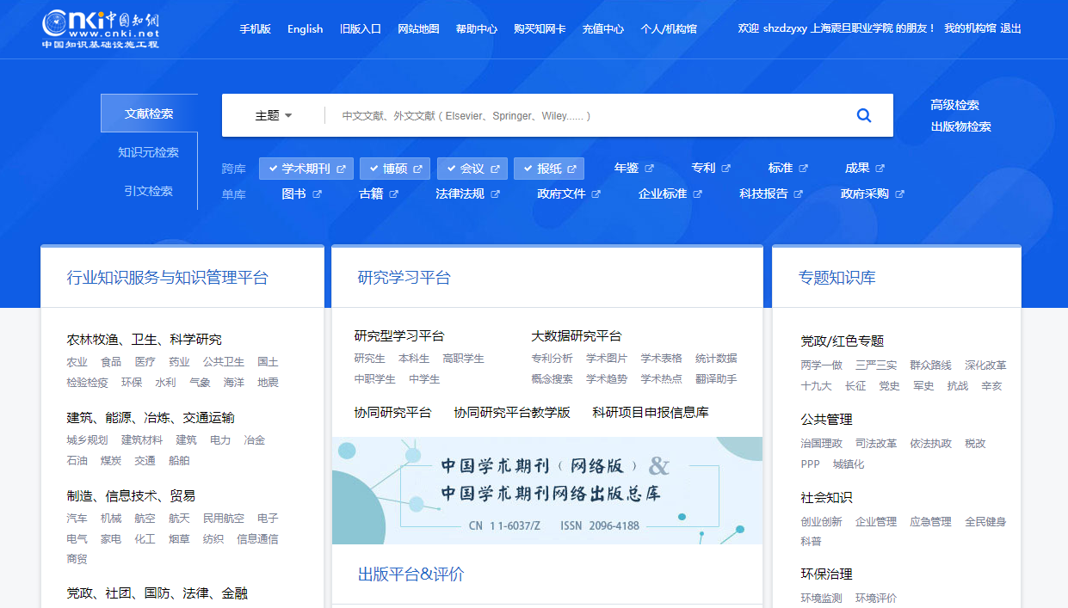Click 退出 to log out

(x=1011, y=28)
